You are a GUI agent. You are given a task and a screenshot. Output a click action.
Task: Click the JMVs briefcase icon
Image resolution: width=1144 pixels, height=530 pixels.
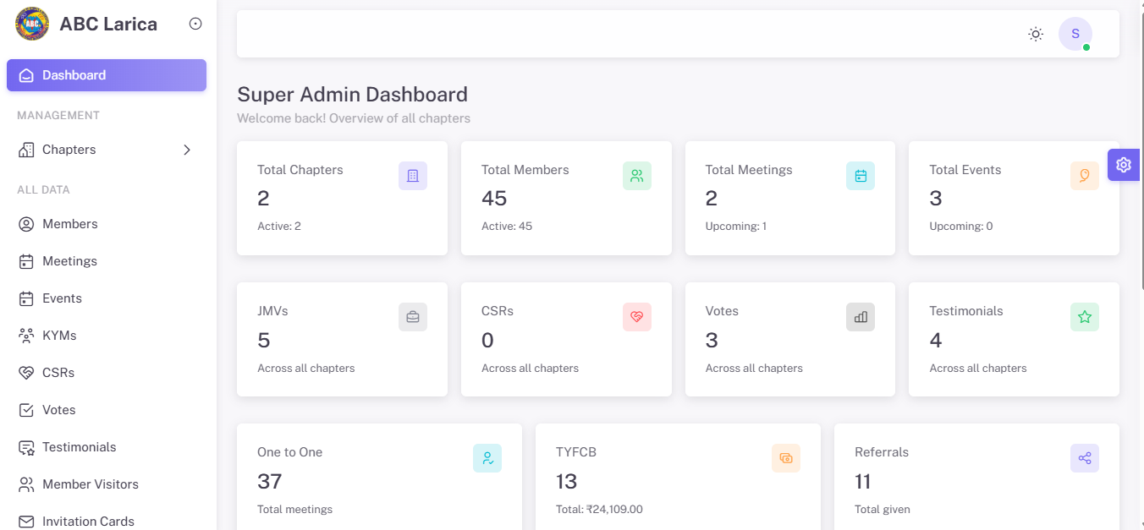[413, 317]
